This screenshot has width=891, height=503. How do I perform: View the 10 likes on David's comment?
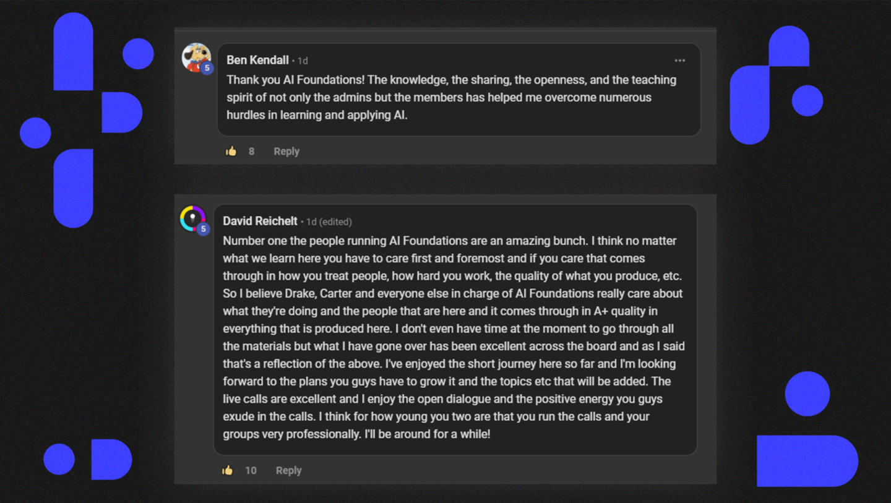click(251, 470)
